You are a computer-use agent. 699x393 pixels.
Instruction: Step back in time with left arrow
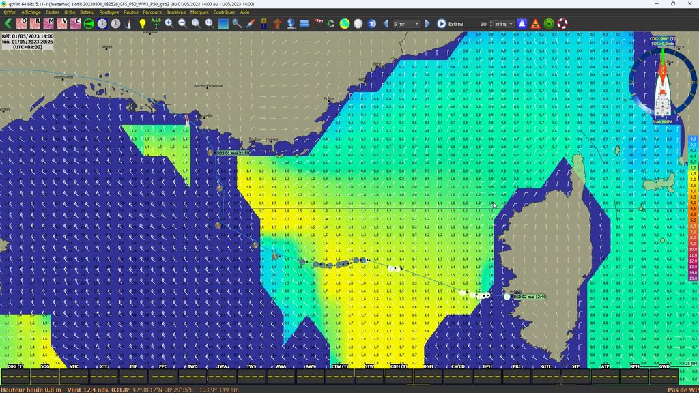tap(386, 24)
